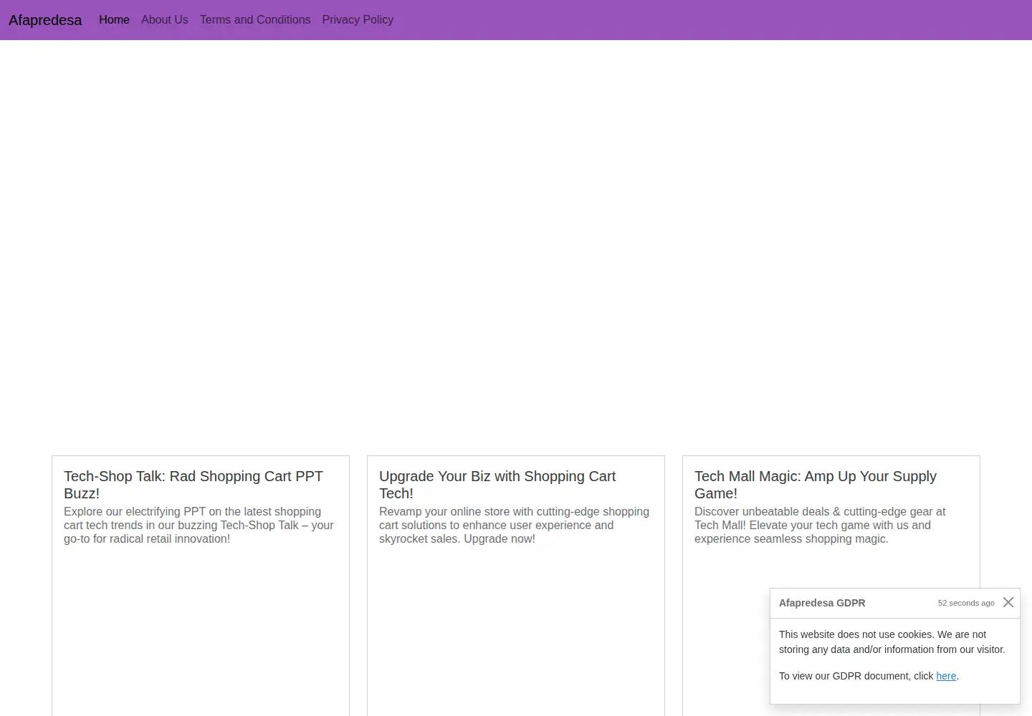Close the Afapredesa GDPR notification
This screenshot has width=1032, height=716.
pos(1008,602)
